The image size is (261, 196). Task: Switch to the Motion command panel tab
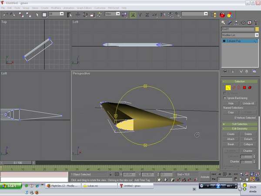(243, 23)
